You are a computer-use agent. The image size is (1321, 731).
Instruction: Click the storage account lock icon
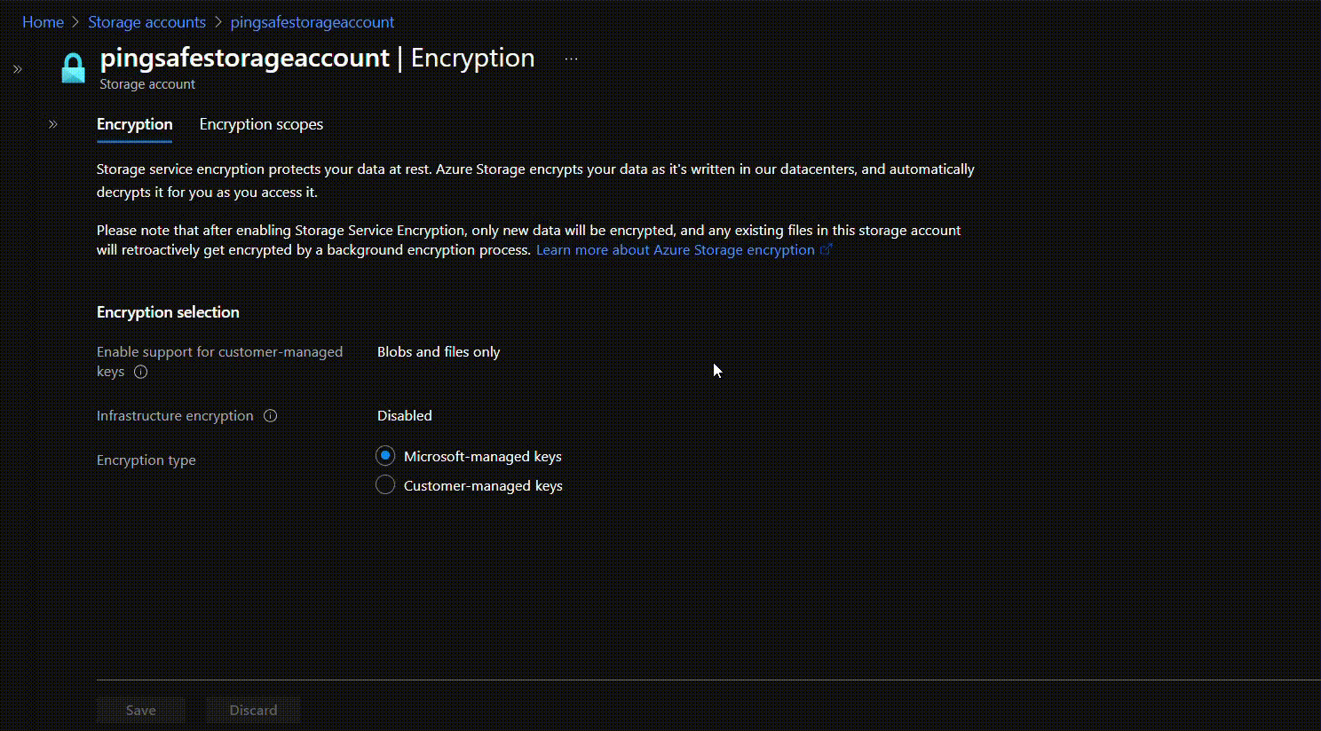(x=73, y=68)
